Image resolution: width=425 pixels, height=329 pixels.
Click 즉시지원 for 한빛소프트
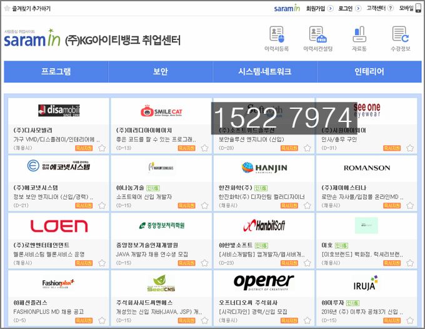289,263
